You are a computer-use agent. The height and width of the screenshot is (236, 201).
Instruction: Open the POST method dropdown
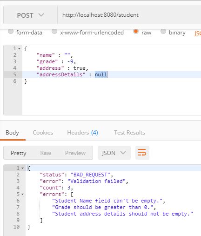coord(30,15)
